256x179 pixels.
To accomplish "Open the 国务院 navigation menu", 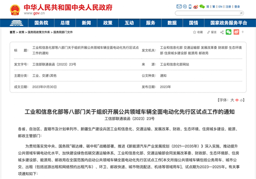I will tap(41, 23).
